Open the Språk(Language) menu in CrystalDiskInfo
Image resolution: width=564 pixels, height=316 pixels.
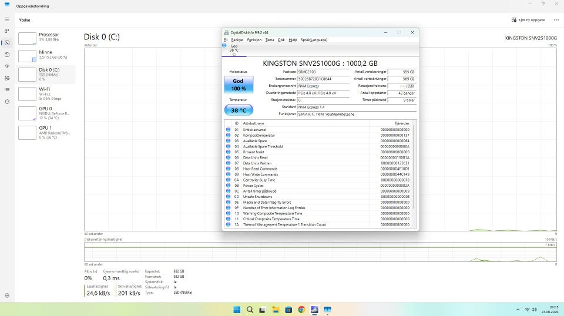(x=314, y=40)
